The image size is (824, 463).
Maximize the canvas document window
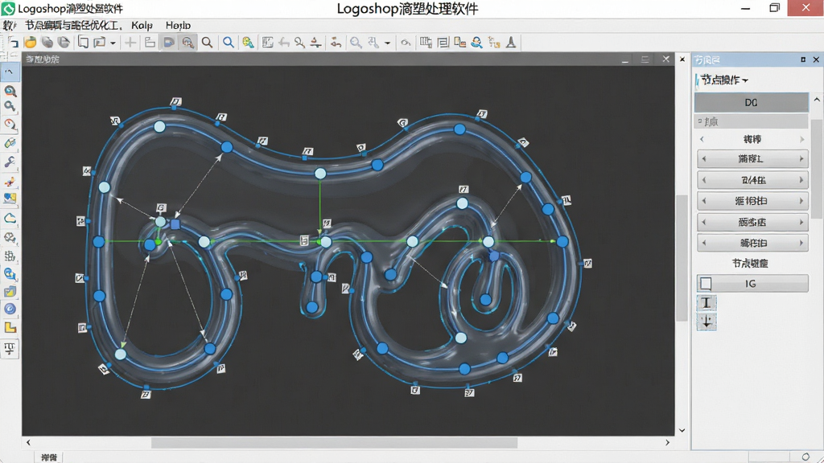coord(645,59)
